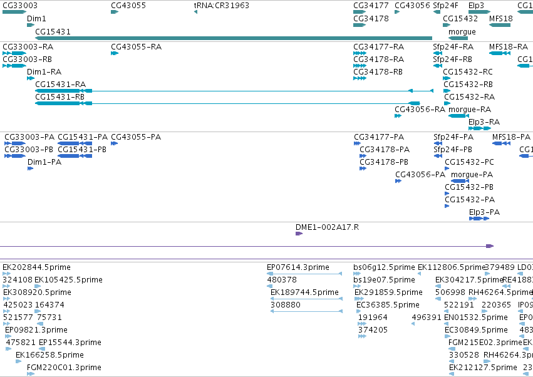This screenshot has width=533, height=377.
Task: Click the purple DME1-002A17.R arrow glyph
Action: (299, 234)
